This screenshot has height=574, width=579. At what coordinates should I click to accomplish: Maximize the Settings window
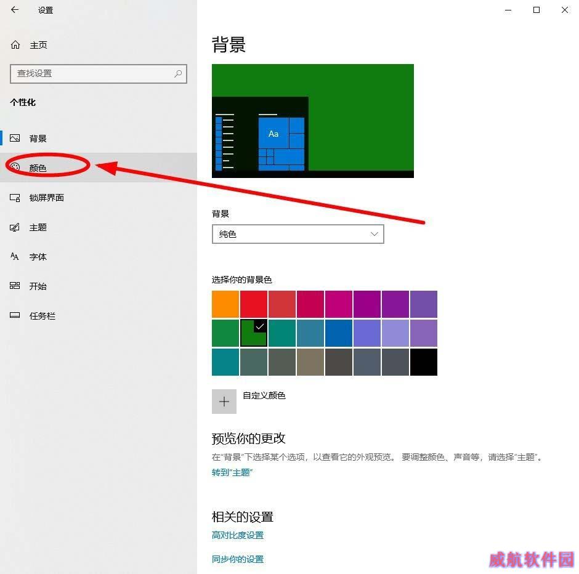[536, 10]
